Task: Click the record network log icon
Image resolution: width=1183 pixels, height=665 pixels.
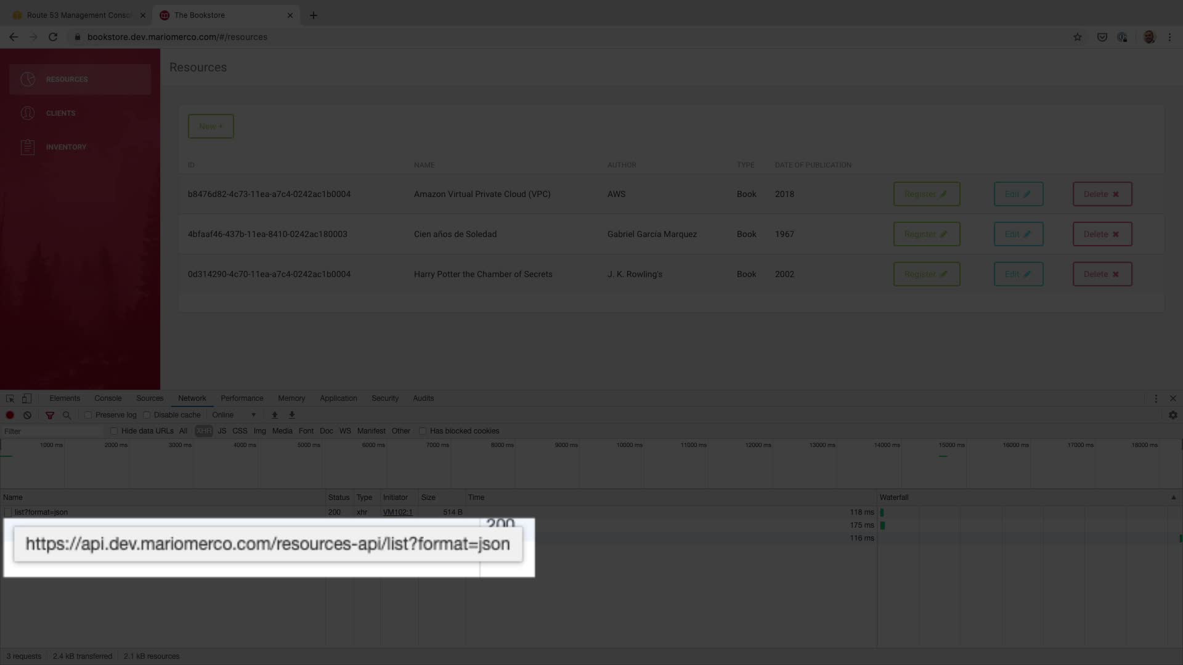Action: point(10,415)
